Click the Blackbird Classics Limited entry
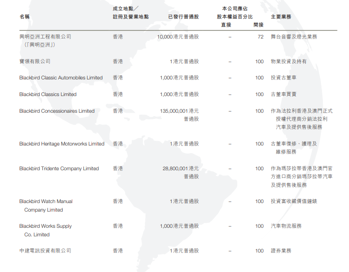 [48, 95]
